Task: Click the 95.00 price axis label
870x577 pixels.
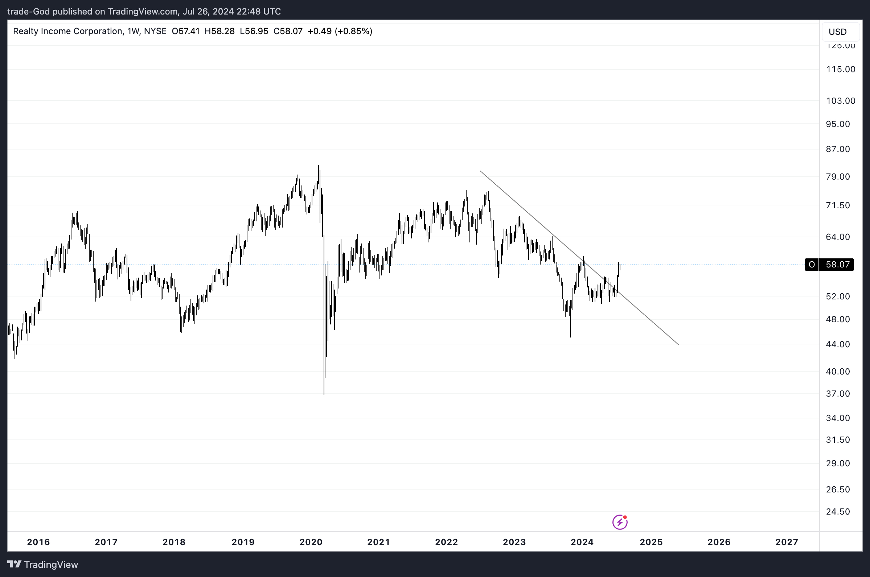Action: point(838,124)
